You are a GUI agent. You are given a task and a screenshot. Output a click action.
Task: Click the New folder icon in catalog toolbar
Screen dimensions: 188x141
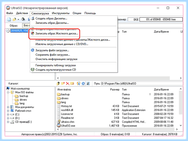[63, 83]
